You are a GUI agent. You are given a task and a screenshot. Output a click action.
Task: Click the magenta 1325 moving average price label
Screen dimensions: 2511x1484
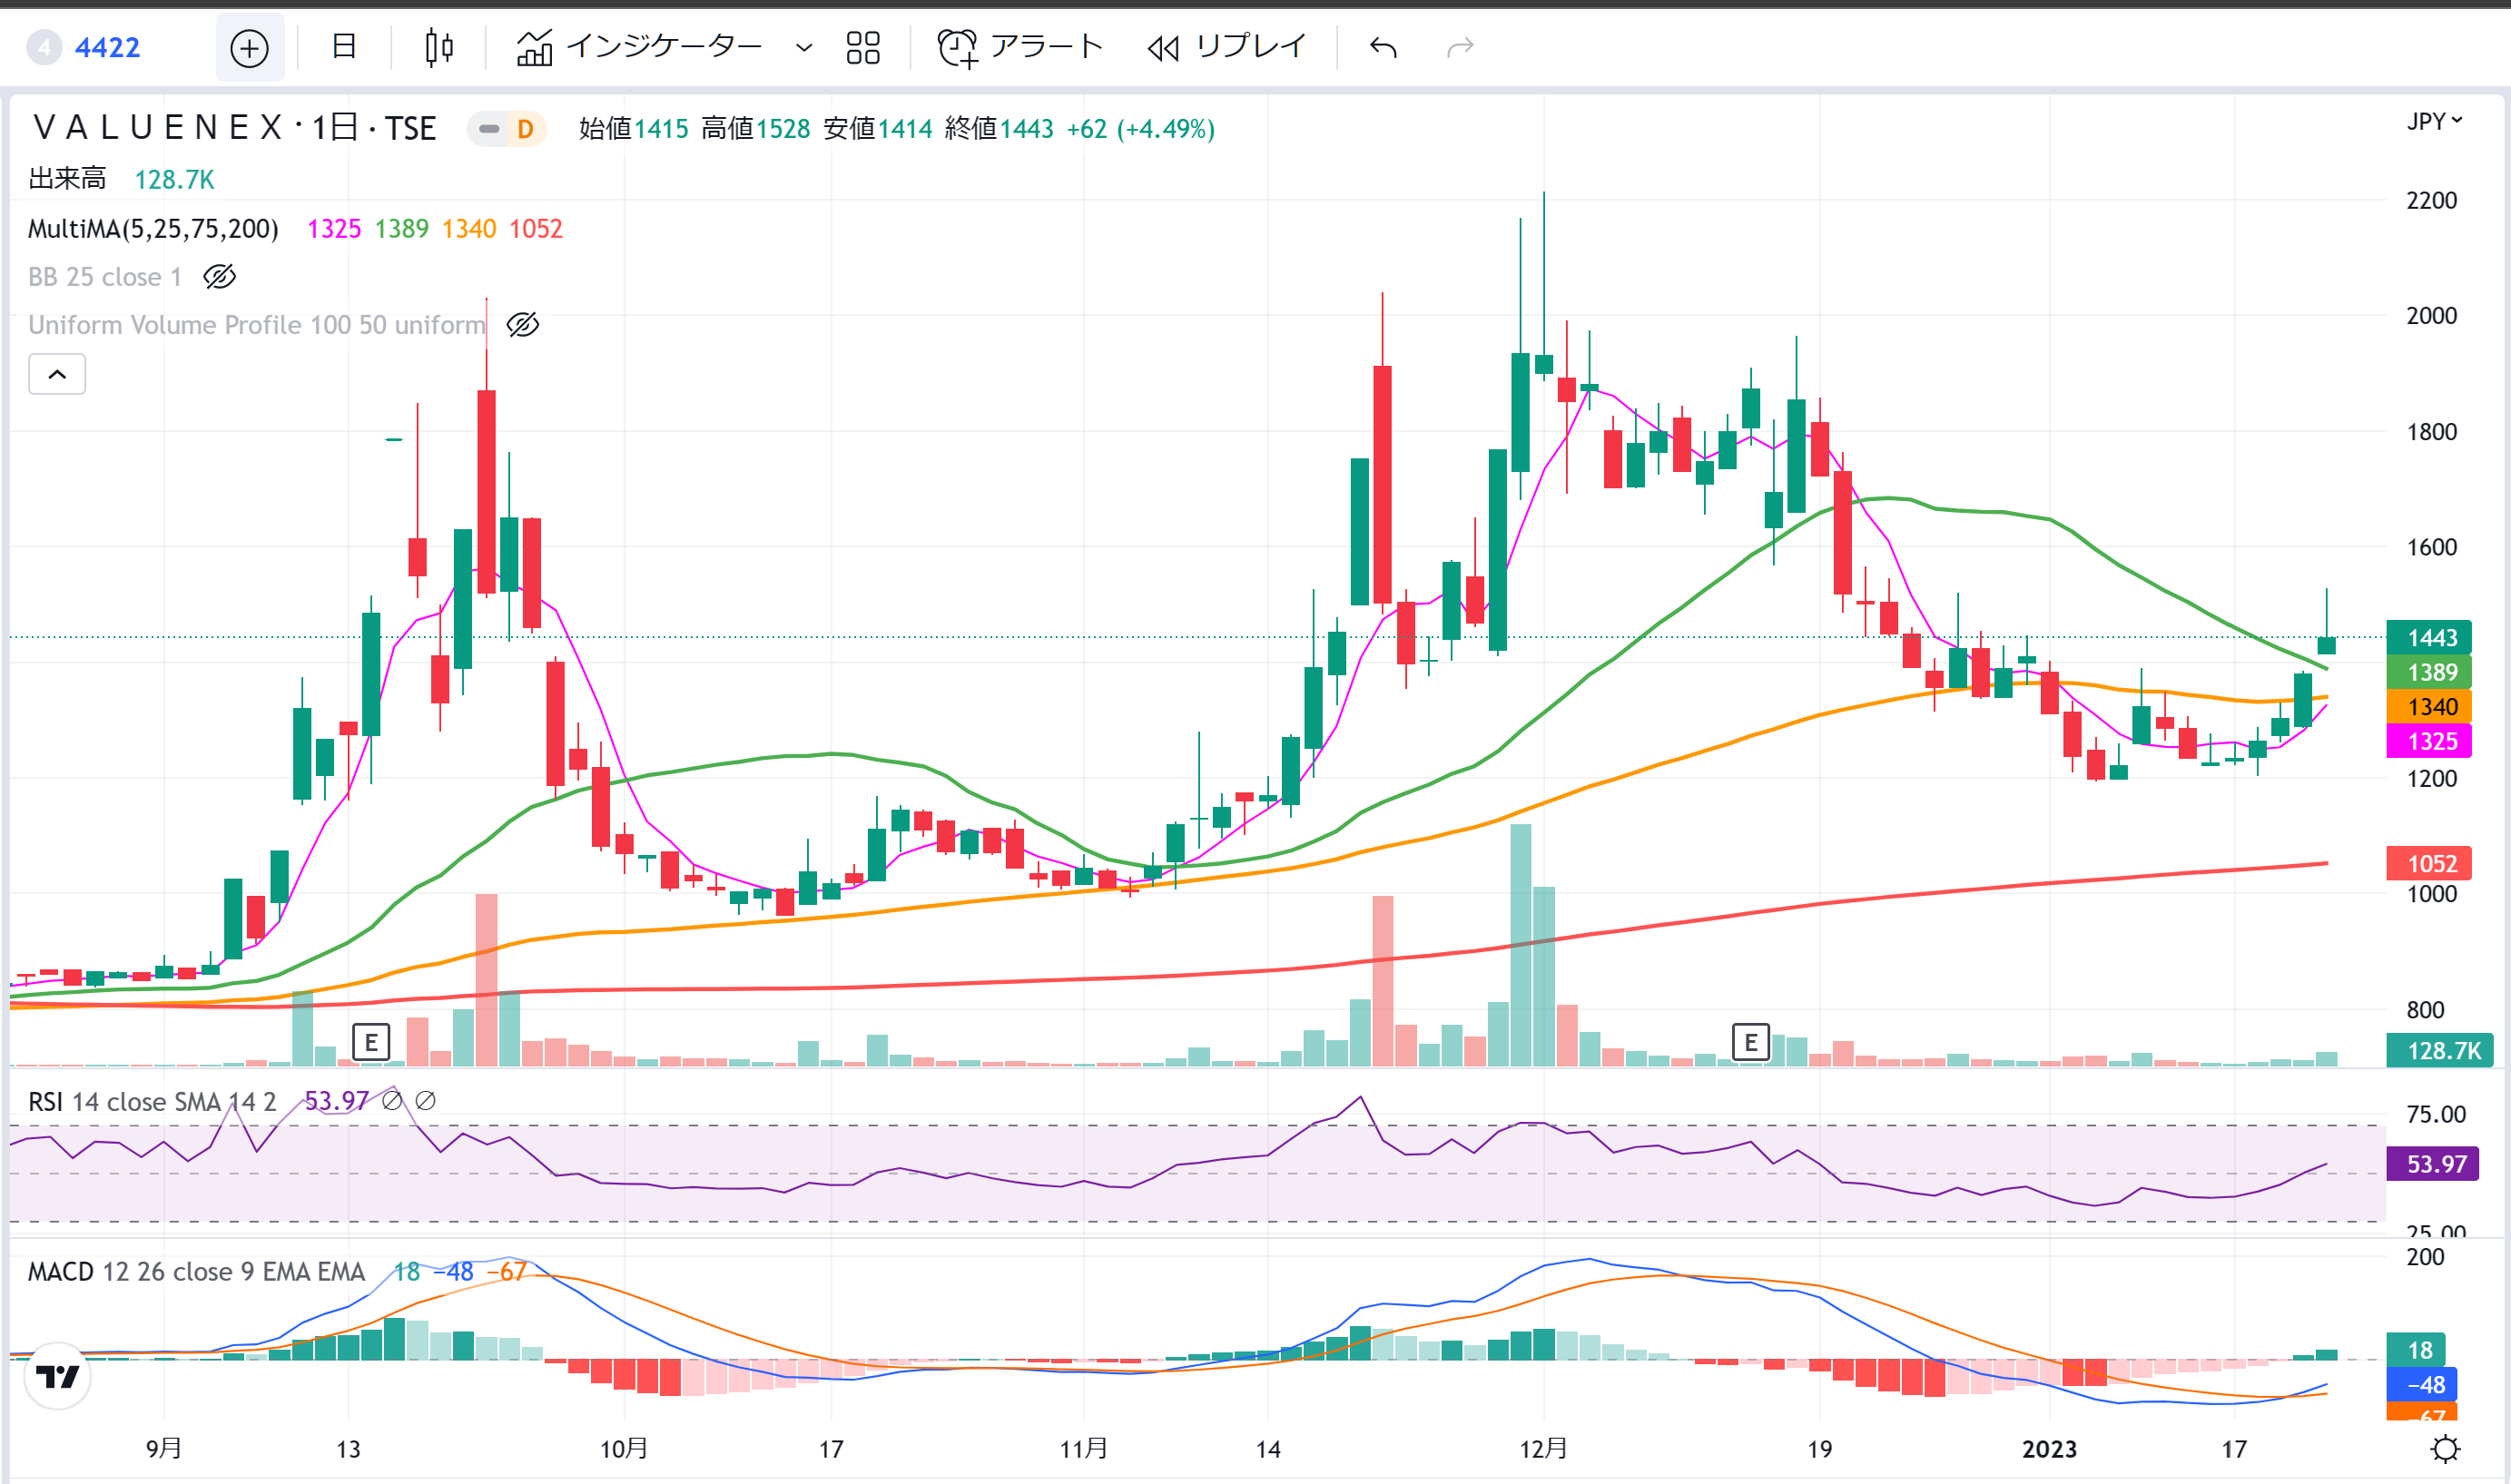point(2429,741)
